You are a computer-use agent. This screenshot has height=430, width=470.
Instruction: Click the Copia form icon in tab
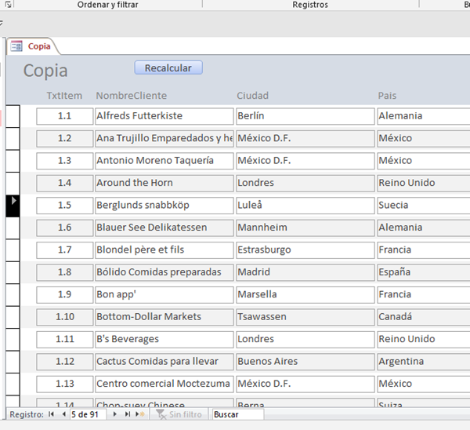[16, 46]
